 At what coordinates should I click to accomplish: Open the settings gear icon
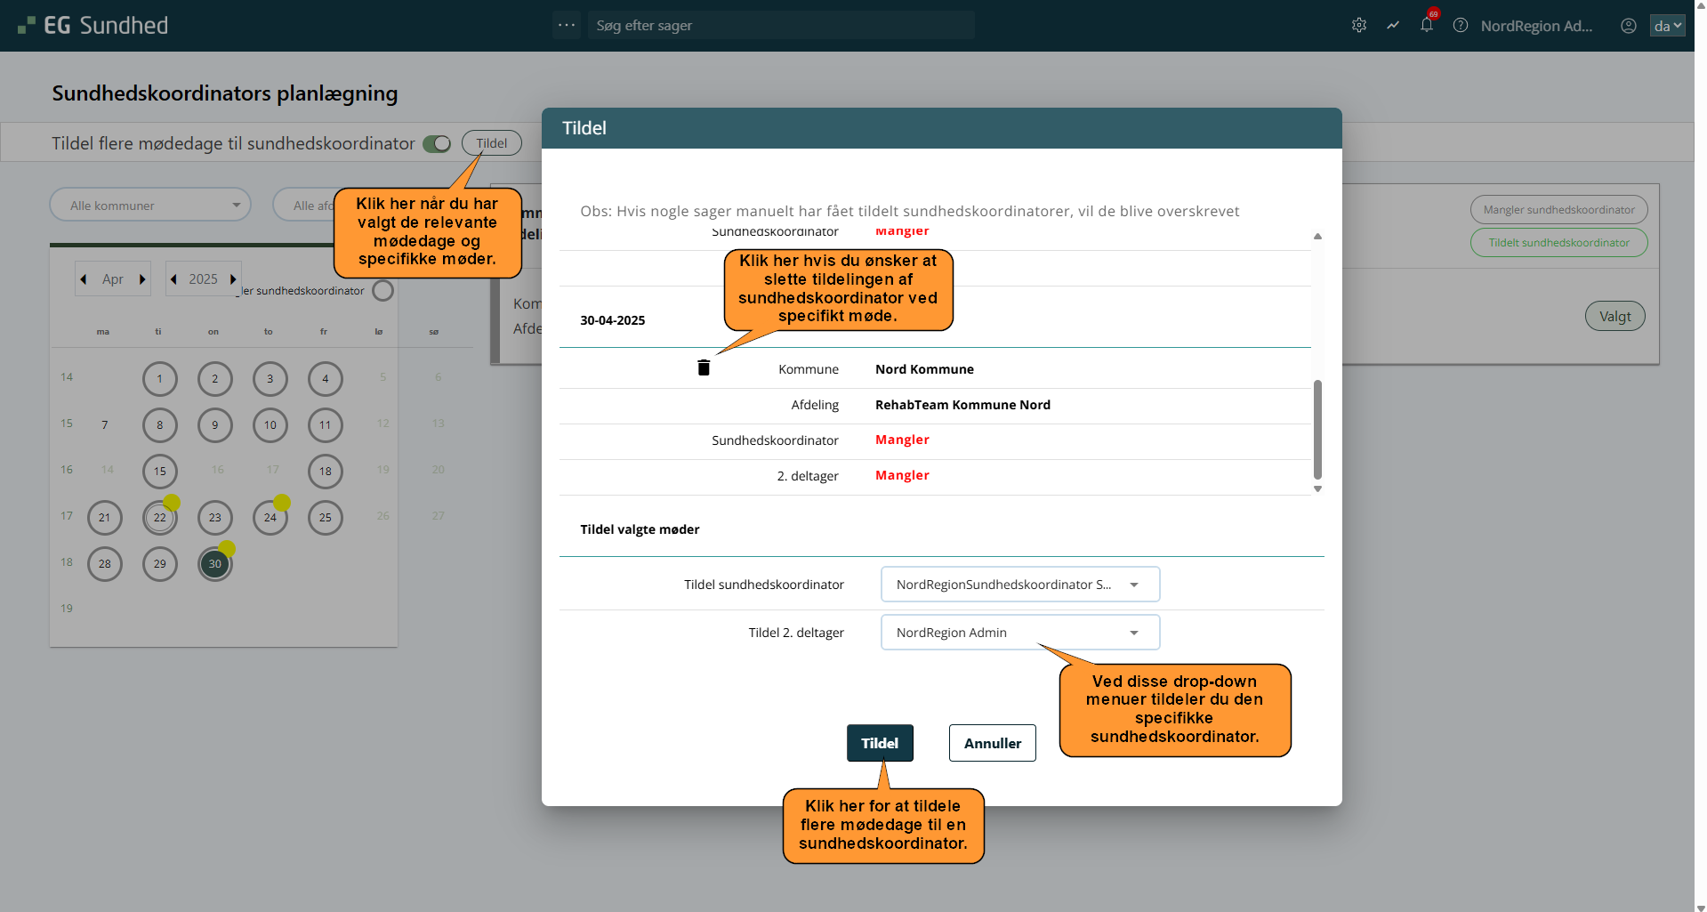tap(1358, 26)
